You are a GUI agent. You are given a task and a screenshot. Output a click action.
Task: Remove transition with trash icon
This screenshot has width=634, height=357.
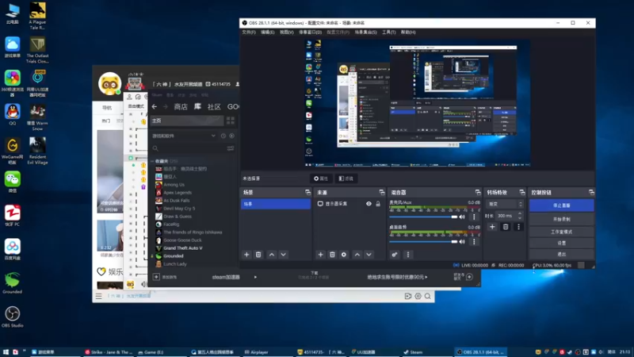point(506,227)
